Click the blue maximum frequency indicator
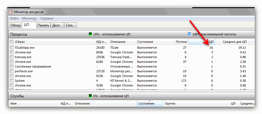Viewport: 262px width, 114px height. pyautogui.click(x=190, y=34)
